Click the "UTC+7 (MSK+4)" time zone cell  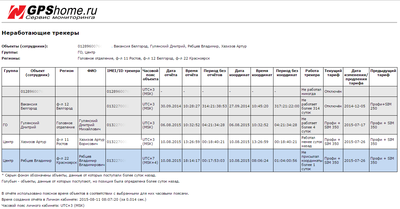click(x=150, y=161)
